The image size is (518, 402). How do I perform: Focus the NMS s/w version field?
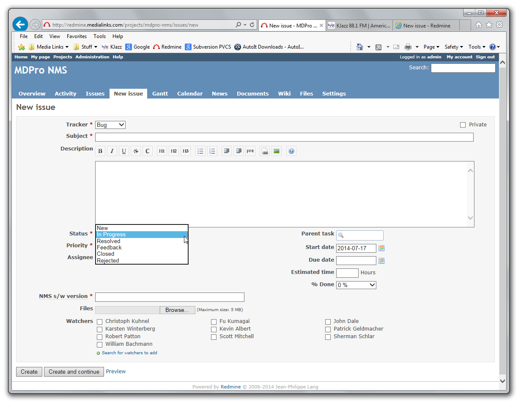tap(170, 297)
